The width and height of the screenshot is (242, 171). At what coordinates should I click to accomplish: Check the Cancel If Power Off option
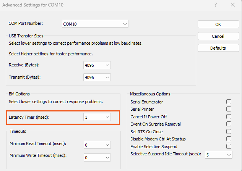pos(229,117)
